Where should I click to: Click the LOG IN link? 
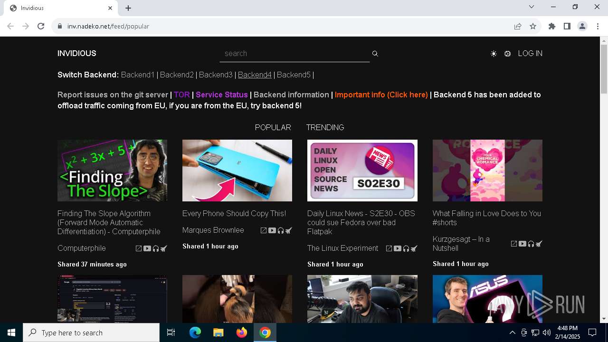(530, 53)
